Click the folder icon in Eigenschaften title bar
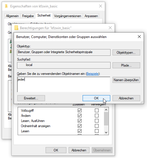The image size is (147, 158). (x=6, y=6)
